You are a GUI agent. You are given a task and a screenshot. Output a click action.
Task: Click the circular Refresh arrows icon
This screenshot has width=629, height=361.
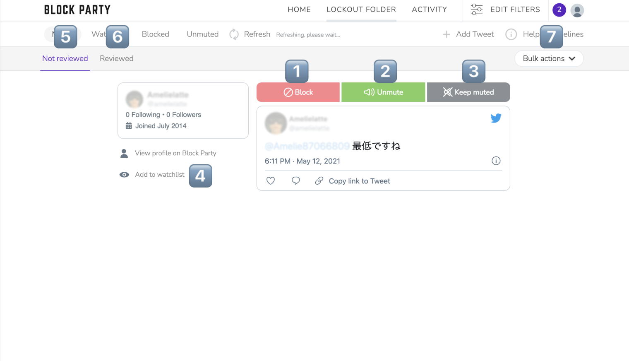click(x=234, y=34)
